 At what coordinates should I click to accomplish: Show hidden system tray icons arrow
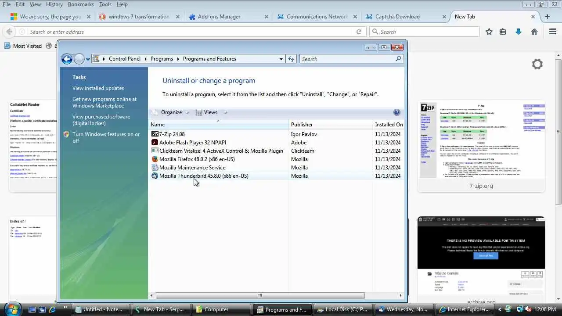coord(499,309)
